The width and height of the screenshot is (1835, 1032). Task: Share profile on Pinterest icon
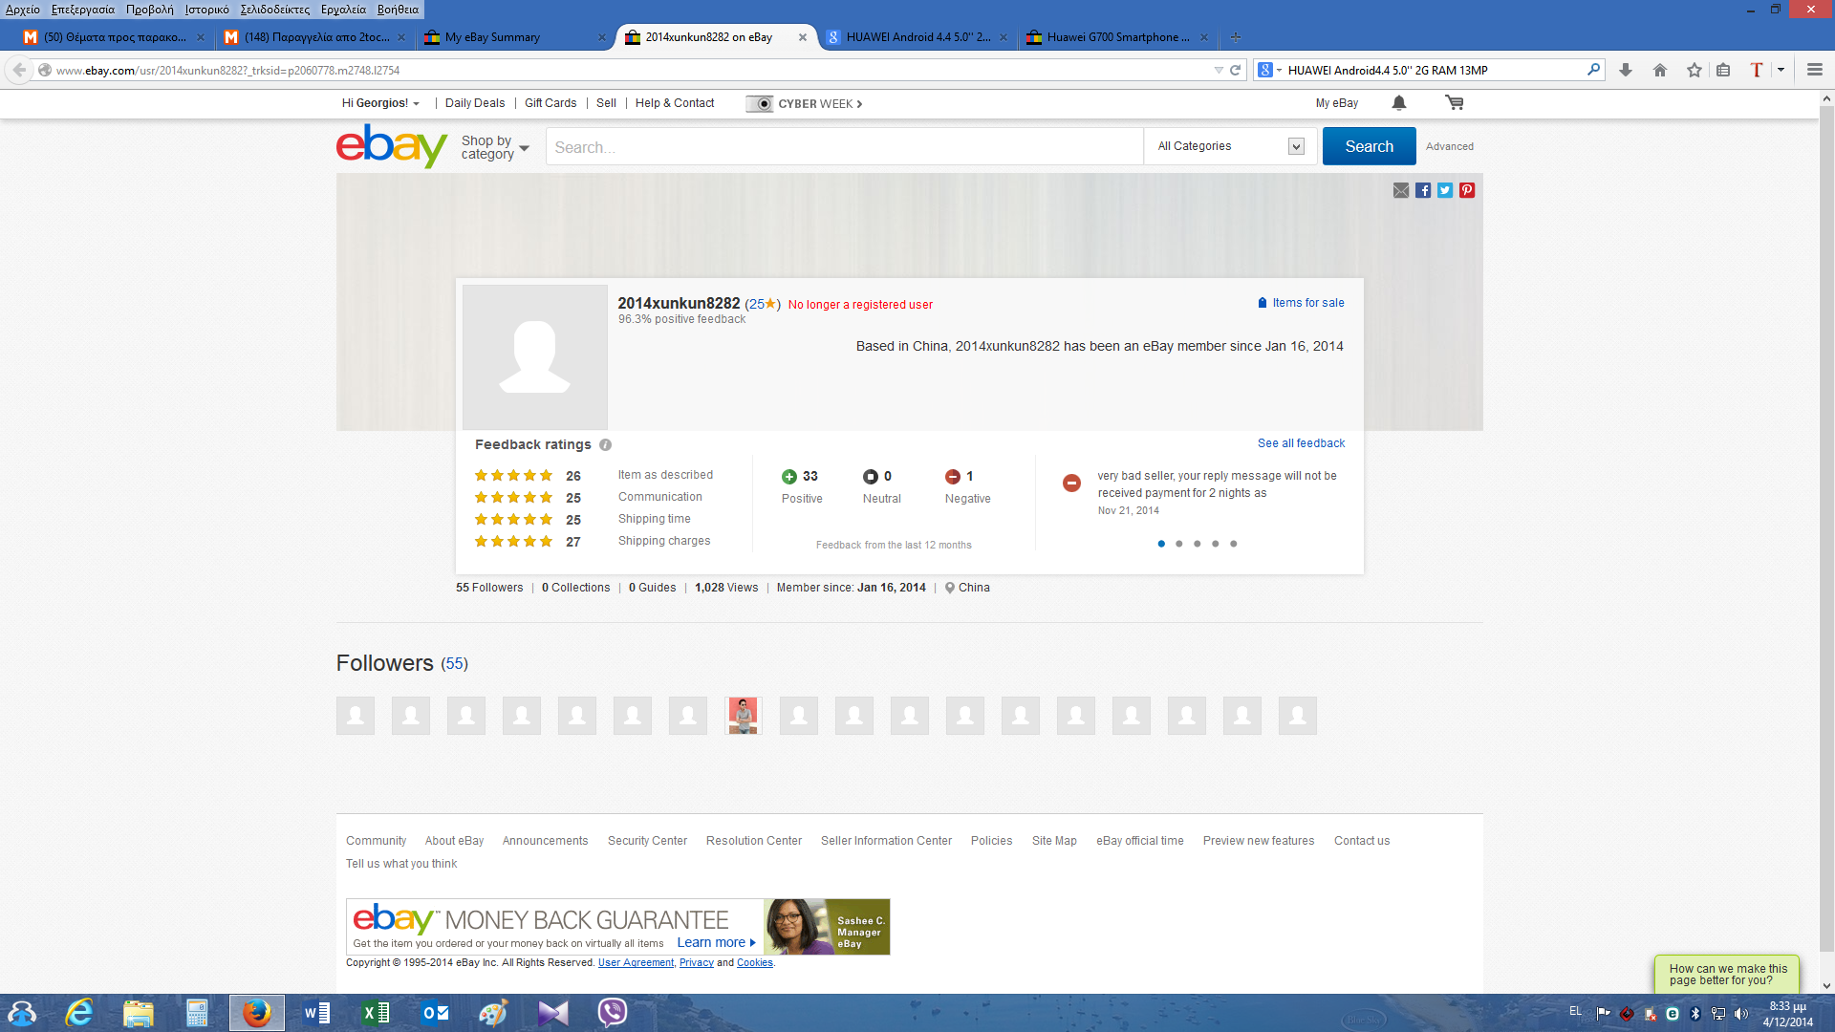tap(1467, 190)
